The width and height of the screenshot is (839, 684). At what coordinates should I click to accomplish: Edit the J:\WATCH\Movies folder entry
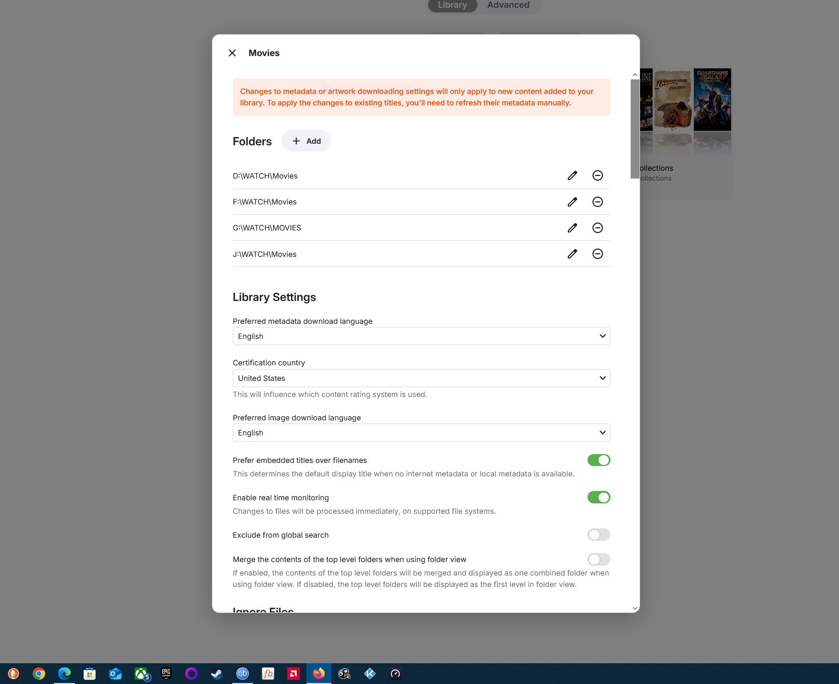coord(572,254)
